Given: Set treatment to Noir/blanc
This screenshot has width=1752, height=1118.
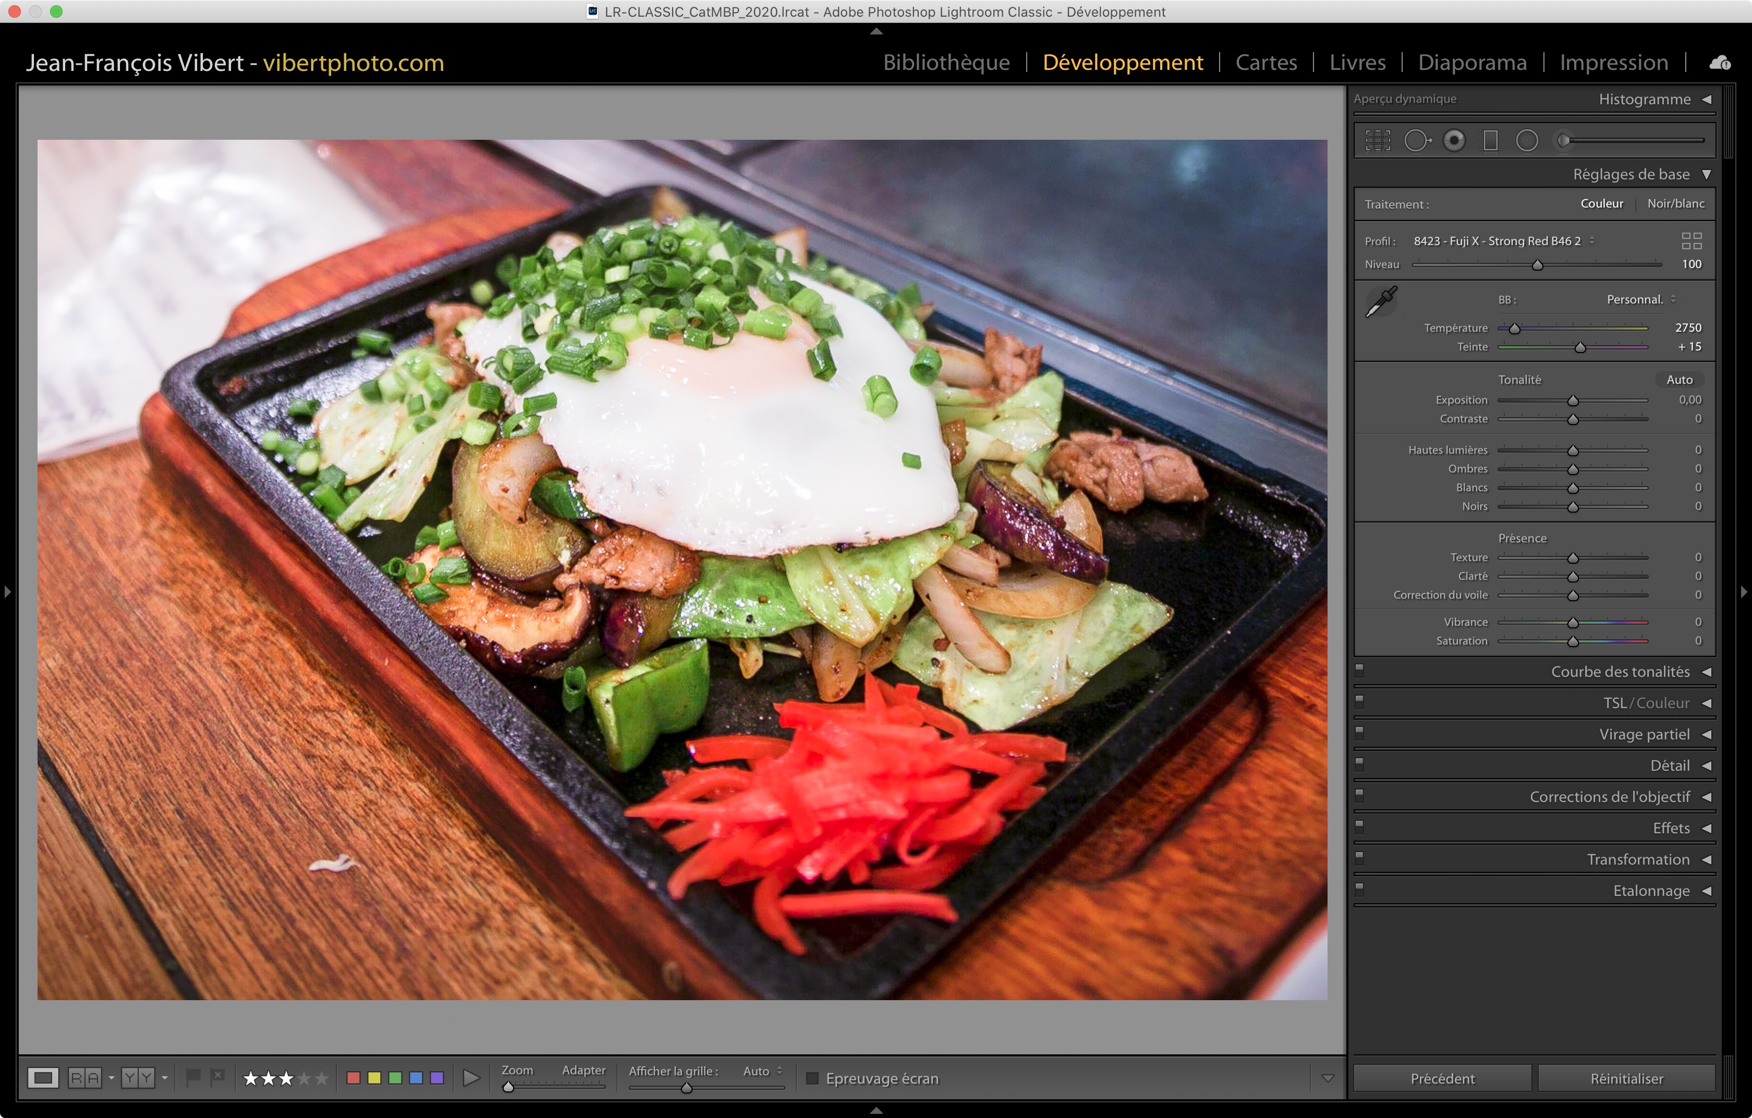Looking at the screenshot, I should 1675,204.
